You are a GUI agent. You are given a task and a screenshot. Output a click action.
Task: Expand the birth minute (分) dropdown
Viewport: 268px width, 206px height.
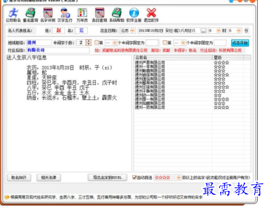[x=238, y=31]
